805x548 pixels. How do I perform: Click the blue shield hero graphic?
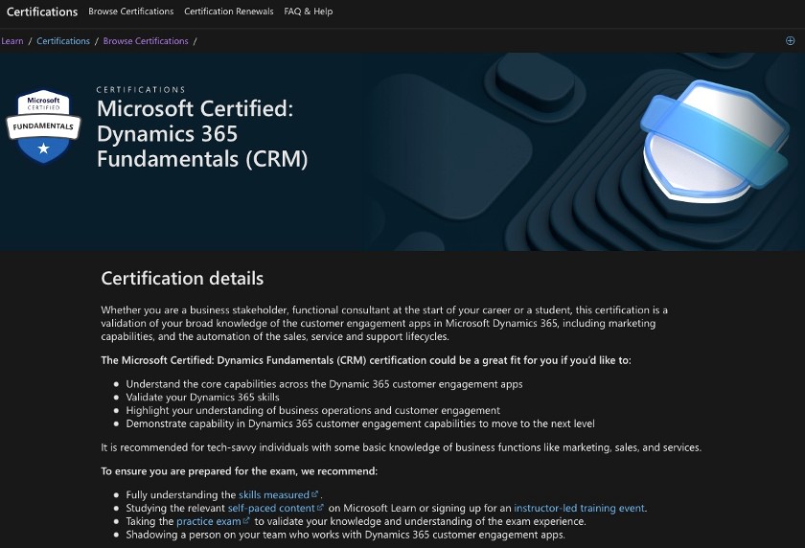[x=698, y=145]
